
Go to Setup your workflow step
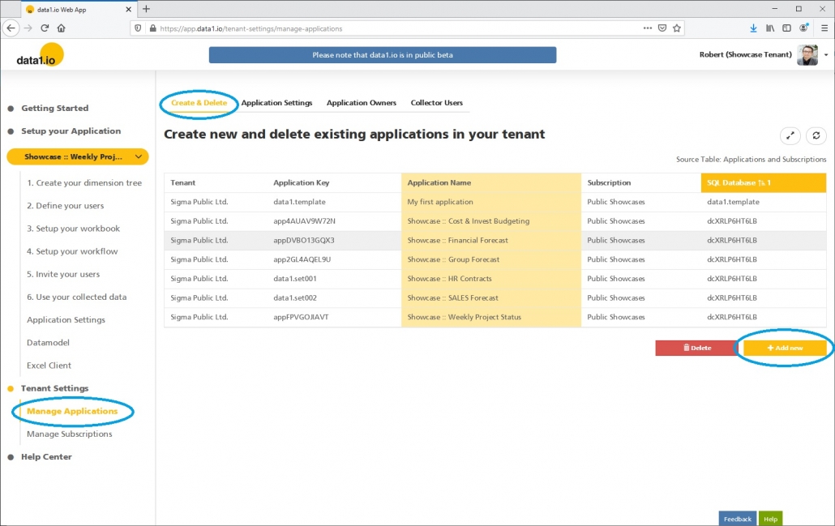tap(72, 251)
